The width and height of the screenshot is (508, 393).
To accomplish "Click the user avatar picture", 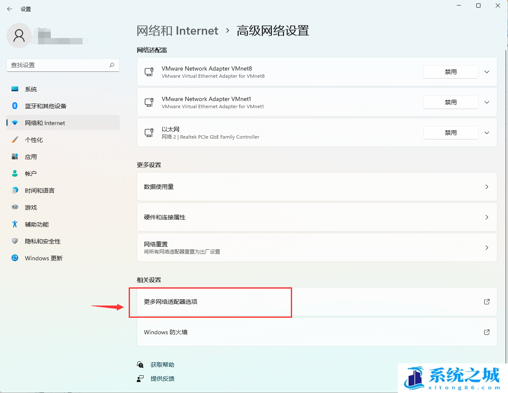I will 19,35.
